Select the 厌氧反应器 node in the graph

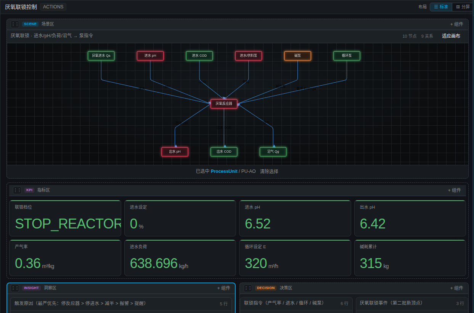(224, 104)
